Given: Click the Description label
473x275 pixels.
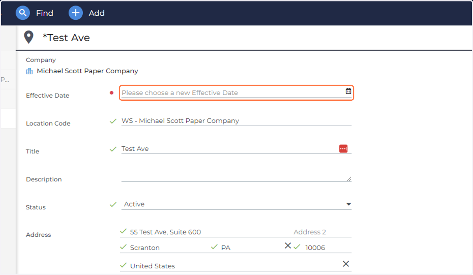Looking at the screenshot, I should click(x=44, y=179).
